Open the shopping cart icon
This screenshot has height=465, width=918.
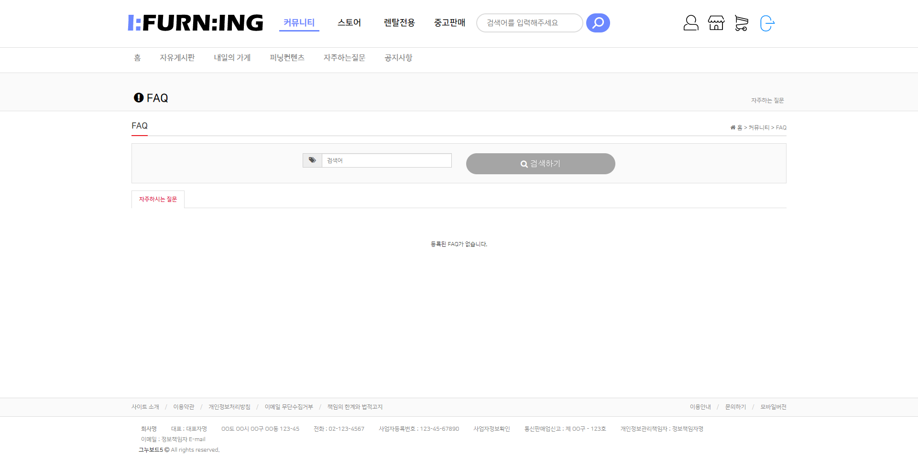click(x=741, y=23)
